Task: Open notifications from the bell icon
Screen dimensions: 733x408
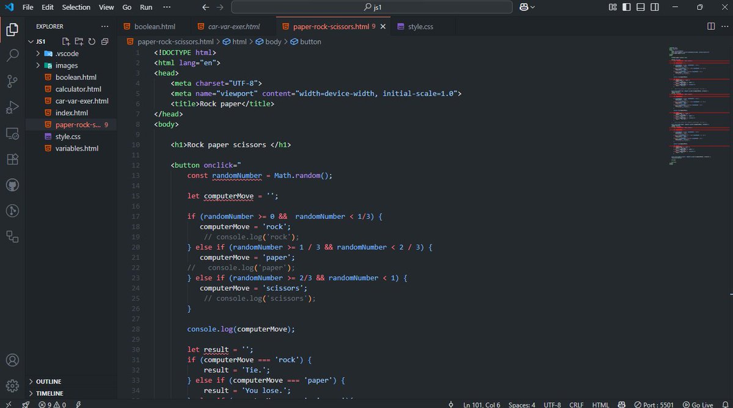Action: (x=727, y=404)
